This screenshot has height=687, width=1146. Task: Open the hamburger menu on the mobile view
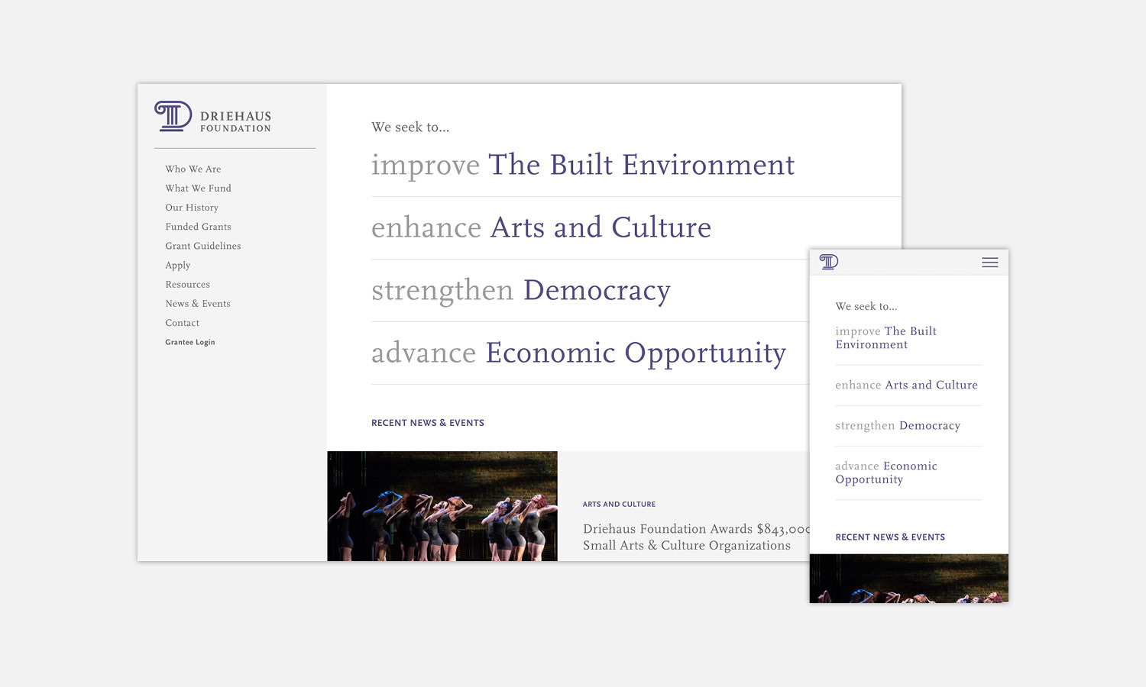coord(990,262)
